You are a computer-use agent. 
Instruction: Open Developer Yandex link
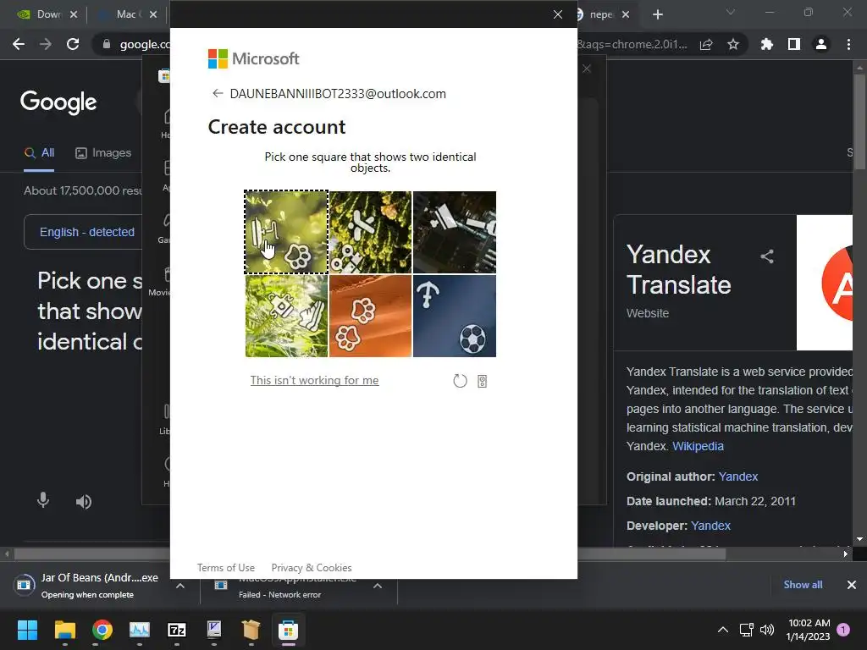(x=710, y=526)
